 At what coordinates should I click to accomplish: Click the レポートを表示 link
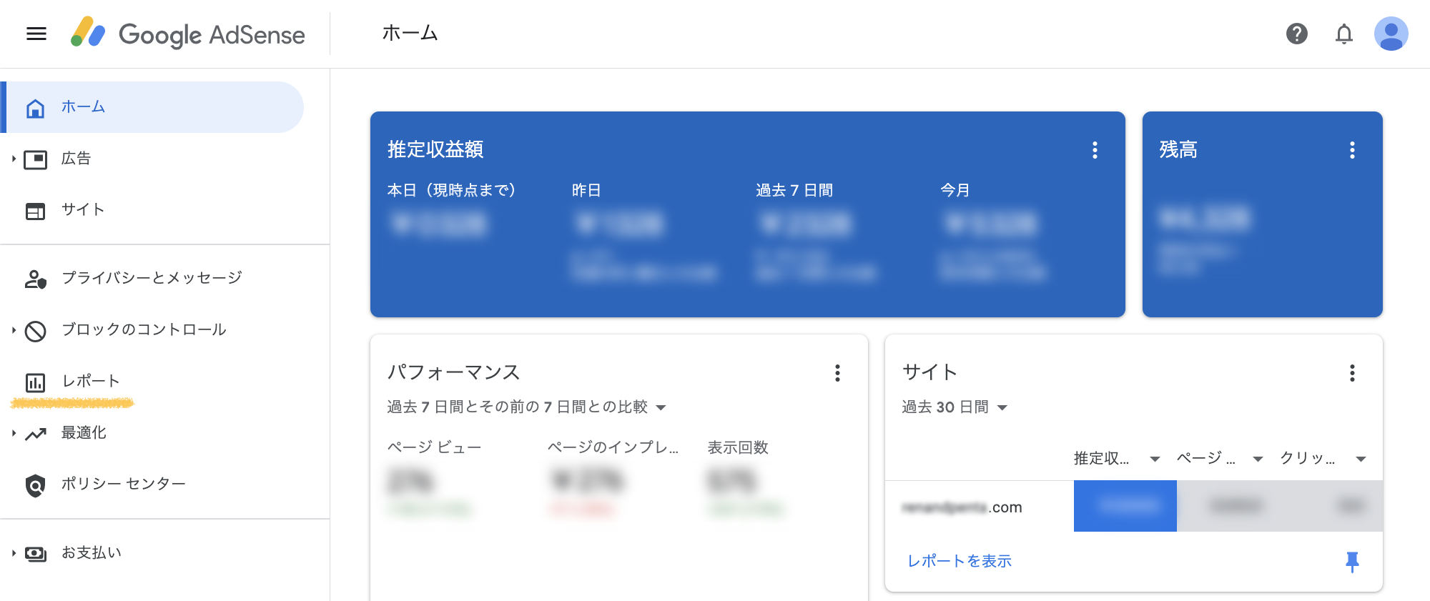point(960,561)
